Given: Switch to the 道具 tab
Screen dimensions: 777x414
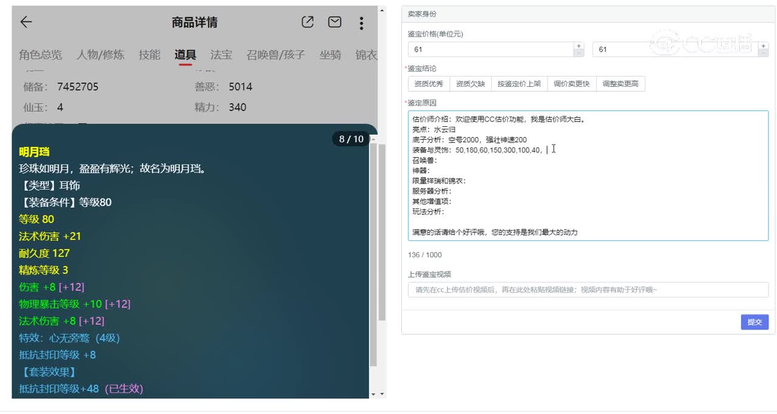Looking at the screenshot, I should [185, 55].
